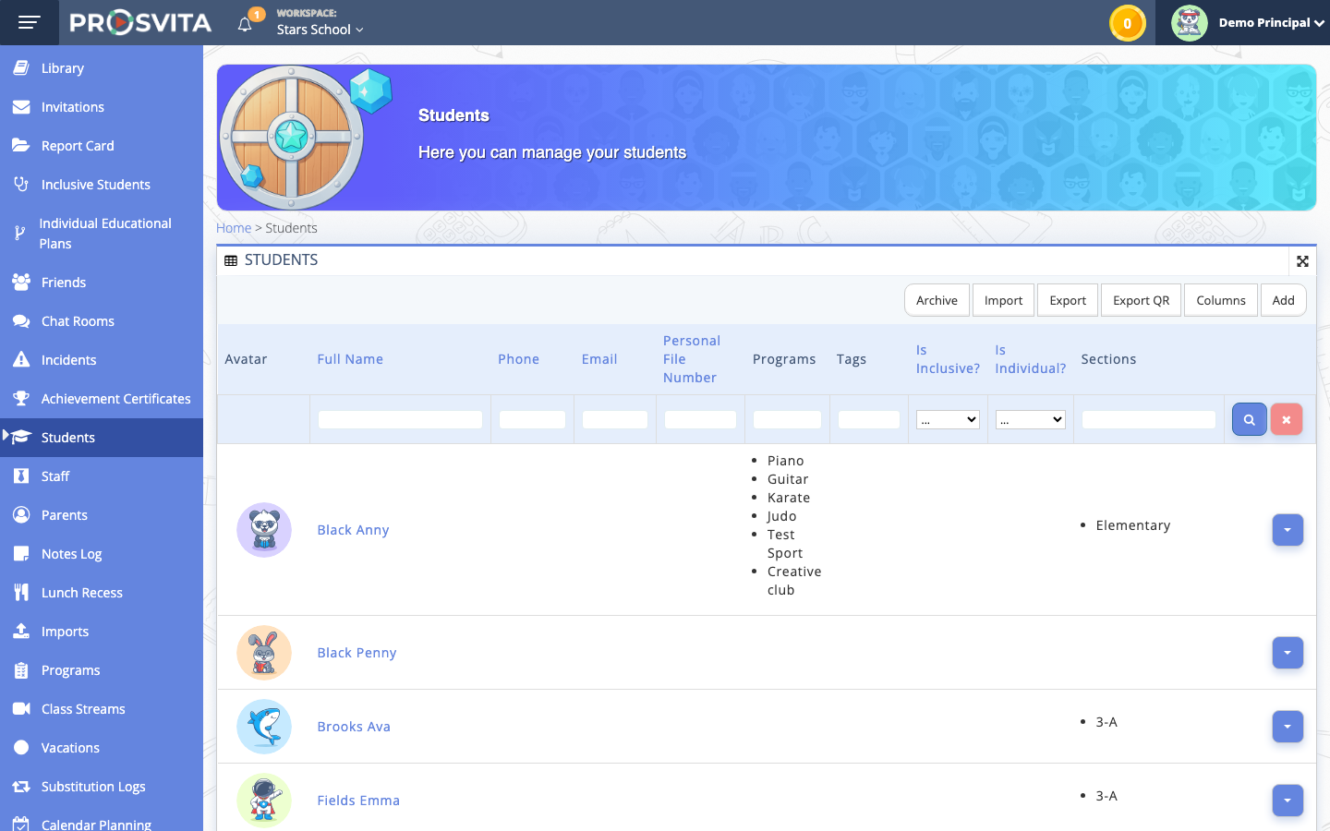Toggle the hamburger sidebar menu
The width and height of the screenshot is (1330, 831).
pos(30,22)
